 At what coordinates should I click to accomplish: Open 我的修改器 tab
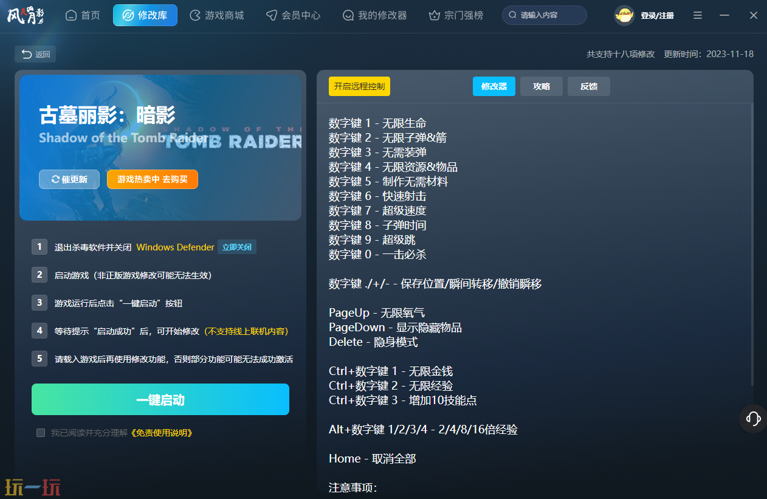point(374,15)
